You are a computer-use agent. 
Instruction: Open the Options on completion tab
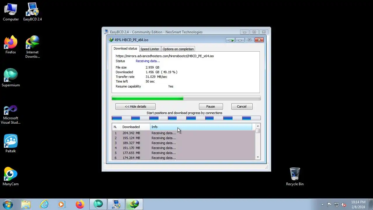coord(178,49)
